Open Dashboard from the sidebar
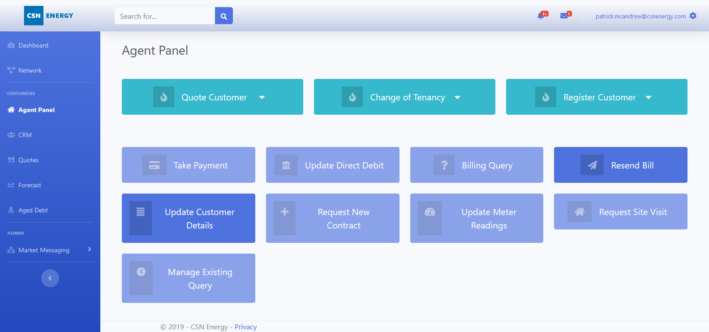 pyautogui.click(x=33, y=45)
